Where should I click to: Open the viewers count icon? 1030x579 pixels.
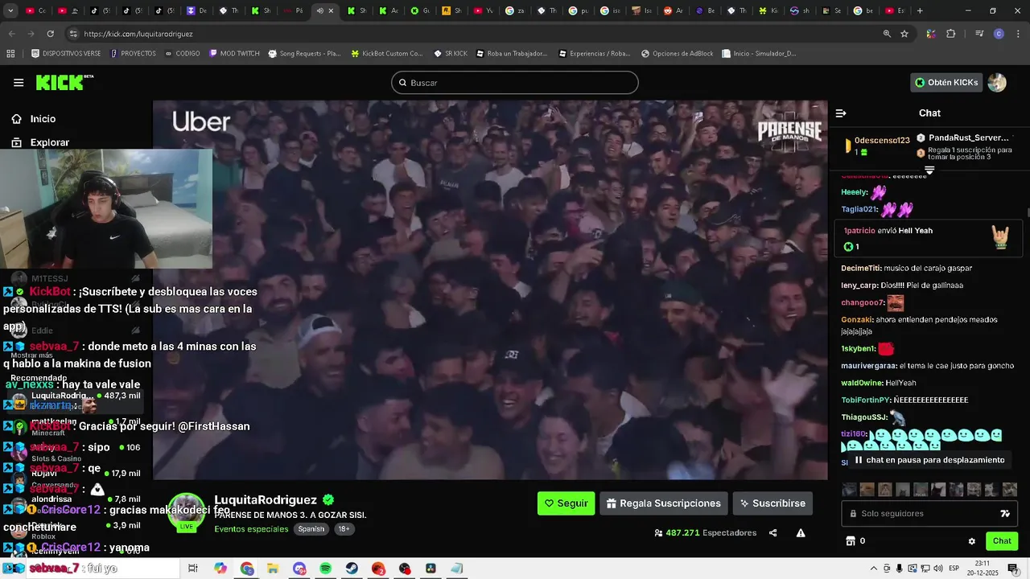[658, 532]
